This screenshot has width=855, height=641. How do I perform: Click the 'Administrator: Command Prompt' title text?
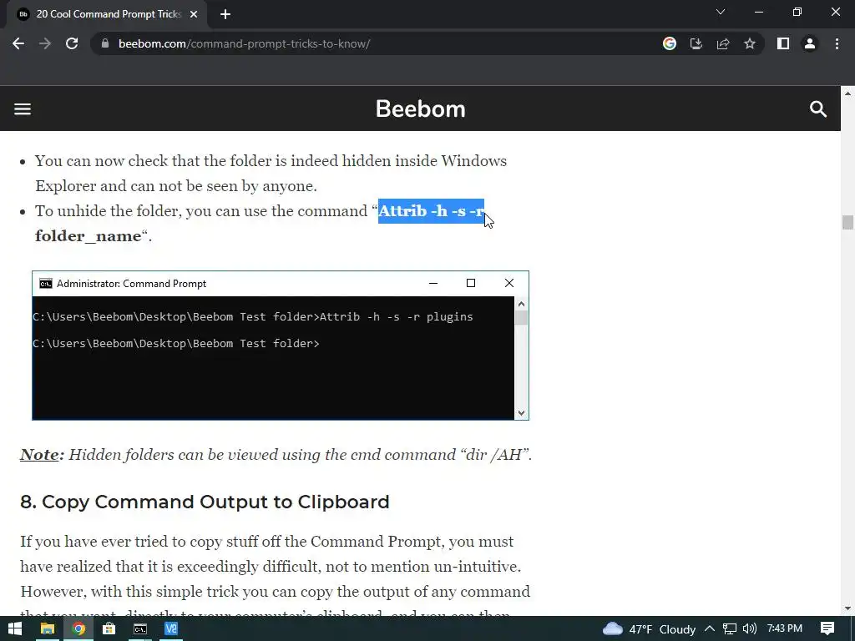(131, 284)
